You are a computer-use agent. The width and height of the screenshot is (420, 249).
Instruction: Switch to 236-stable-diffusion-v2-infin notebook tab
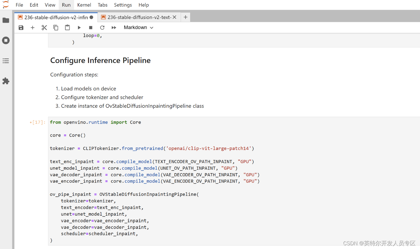click(56, 17)
